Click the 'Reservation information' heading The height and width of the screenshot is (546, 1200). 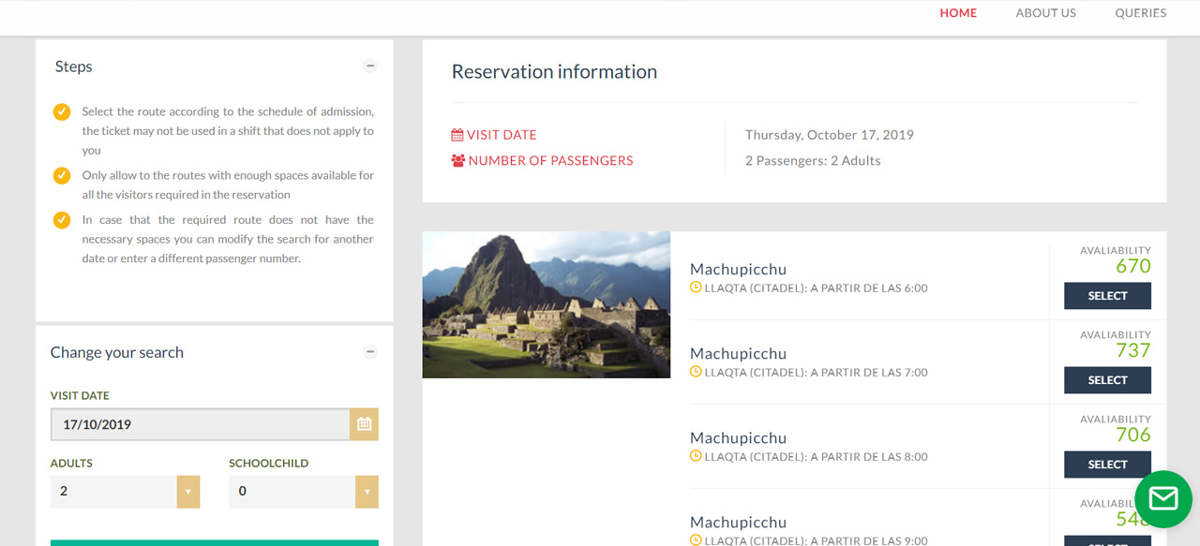pos(554,71)
